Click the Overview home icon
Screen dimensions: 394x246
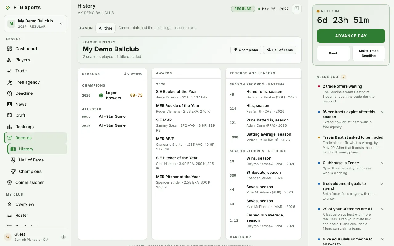(x=10, y=204)
